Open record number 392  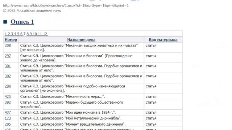point(8,102)
